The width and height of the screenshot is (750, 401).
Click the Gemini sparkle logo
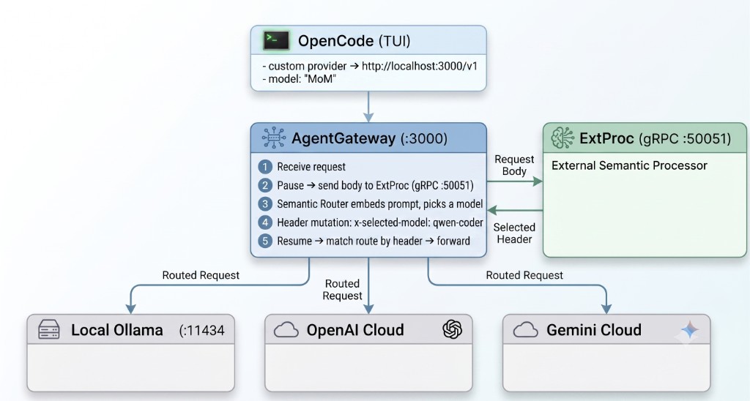pos(689,330)
